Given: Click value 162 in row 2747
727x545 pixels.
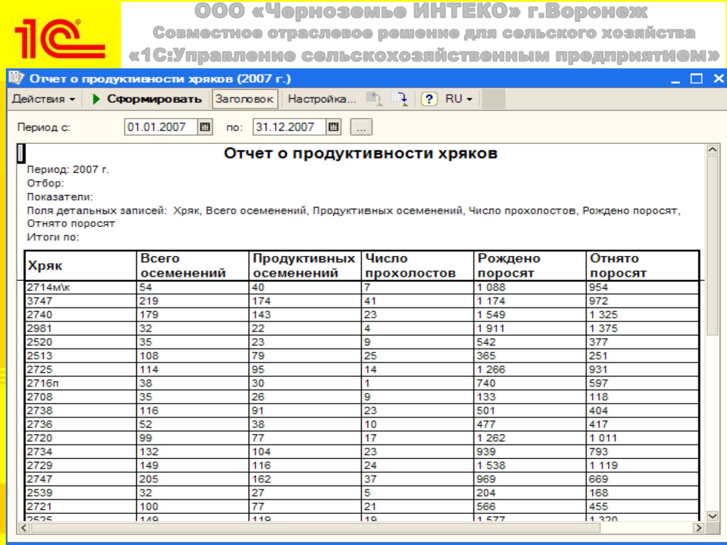Looking at the screenshot, I should 305,479.
